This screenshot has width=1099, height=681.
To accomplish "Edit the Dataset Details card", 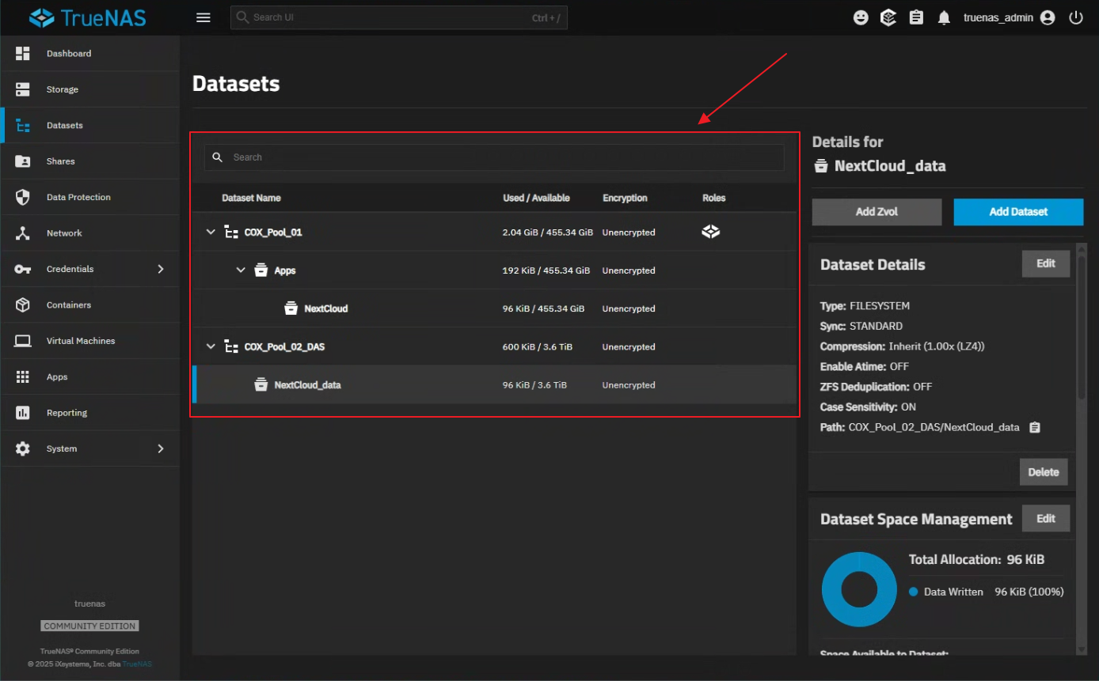I will click(1046, 264).
